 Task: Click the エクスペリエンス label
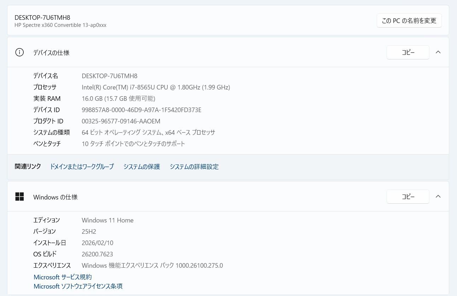(x=52, y=265)
